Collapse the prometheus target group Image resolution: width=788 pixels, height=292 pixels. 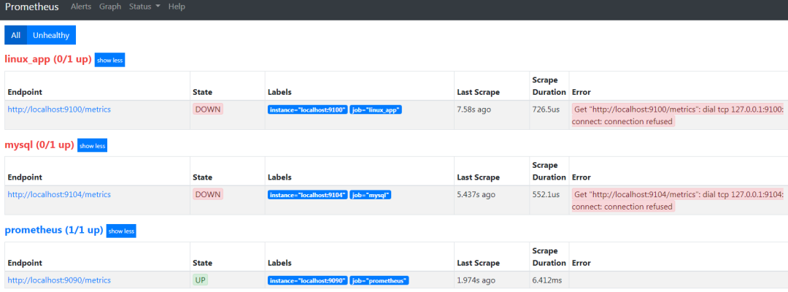tap(121, 231)
